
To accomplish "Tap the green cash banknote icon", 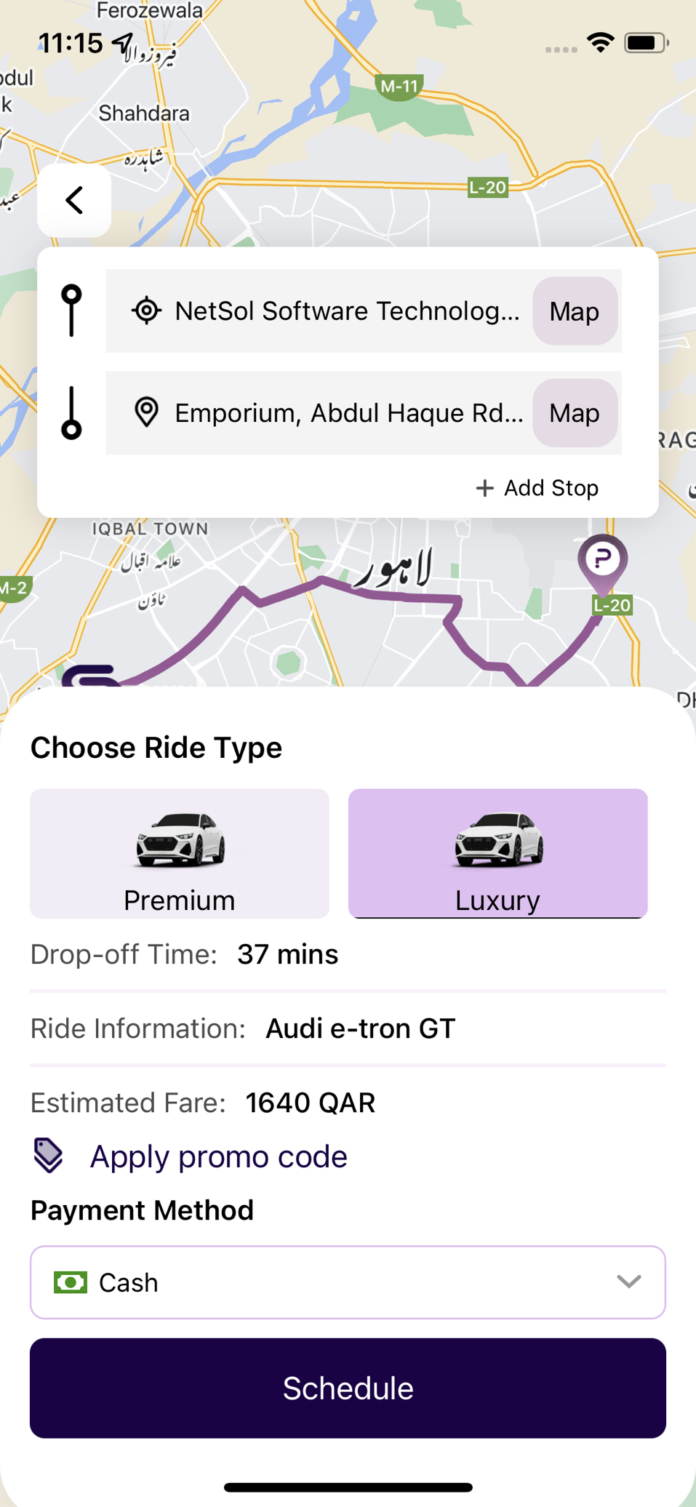I will click(x=71, y=1282).
